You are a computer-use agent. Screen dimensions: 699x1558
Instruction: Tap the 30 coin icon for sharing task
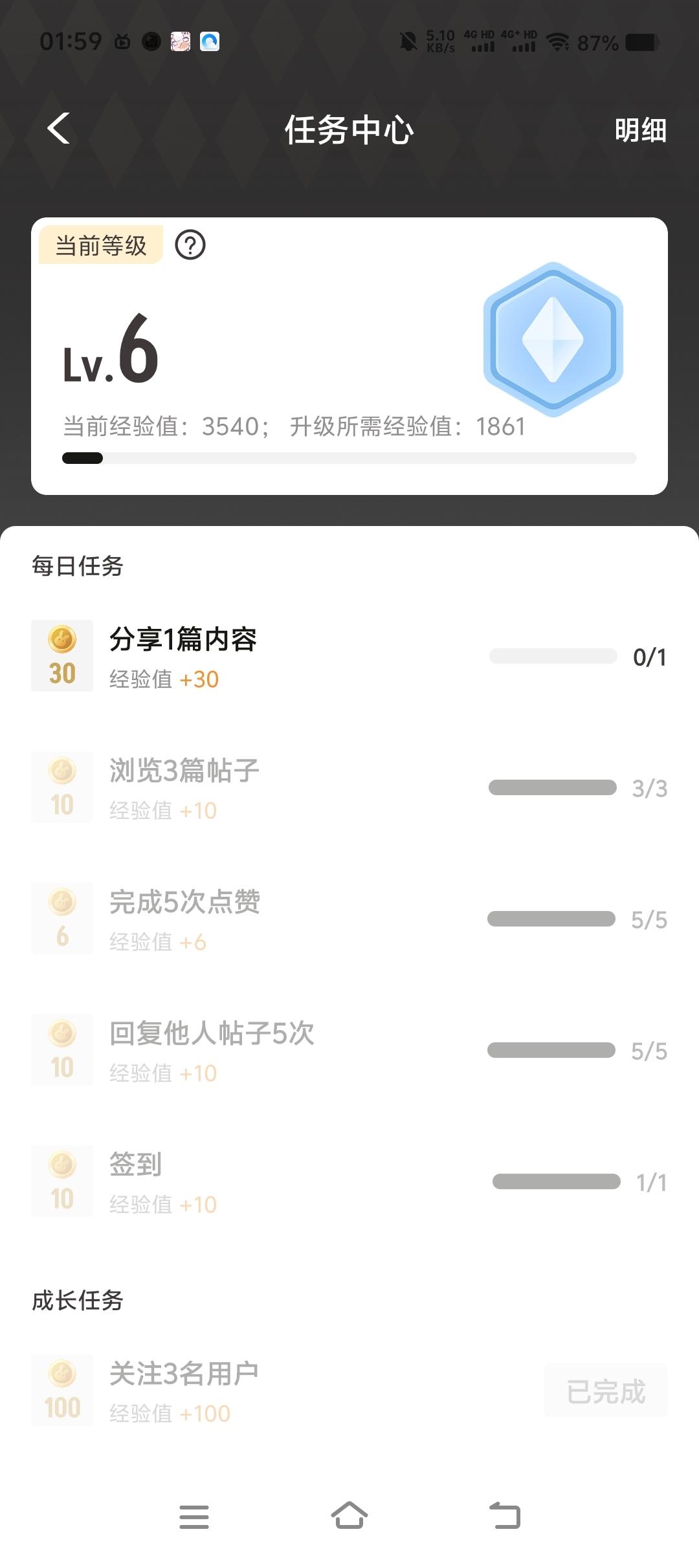(62, 655)
